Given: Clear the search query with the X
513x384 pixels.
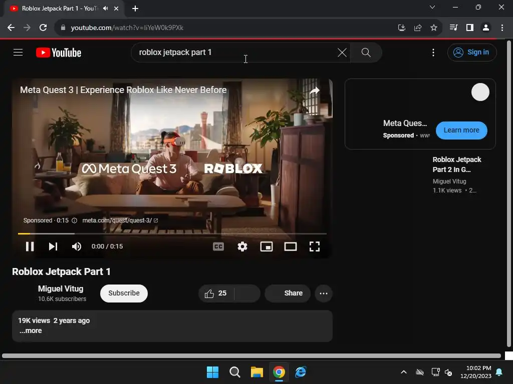Looking at the screenshot, I should point(342,52).
